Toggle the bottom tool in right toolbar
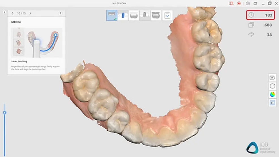This screenshot has width=279, height=157. (x=272, y=103)
